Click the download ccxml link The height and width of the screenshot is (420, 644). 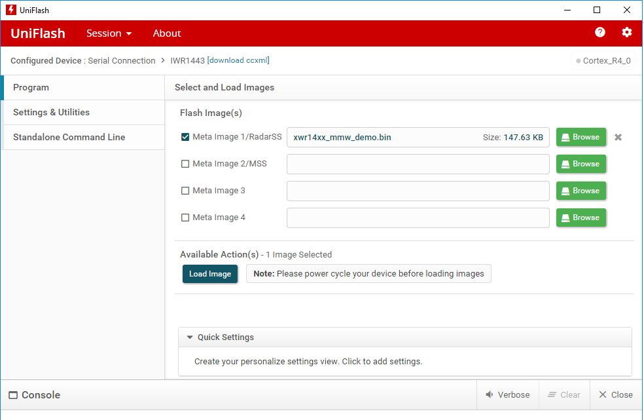[x=238, y=60]
